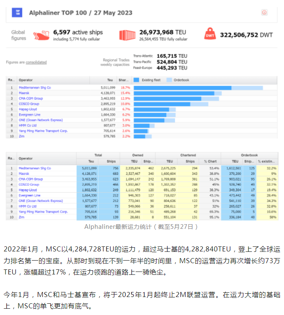This screenshot has height=315, width=284.
Task: Open Yang Ming Marine Transport in chart table
Action: point(43,131)
